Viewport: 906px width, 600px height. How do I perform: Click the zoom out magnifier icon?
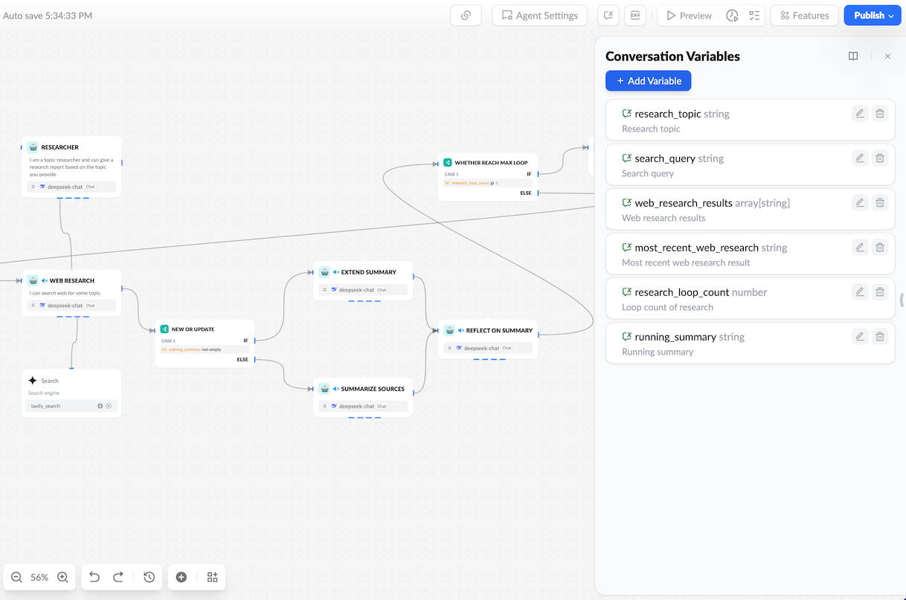pos(16,577)
